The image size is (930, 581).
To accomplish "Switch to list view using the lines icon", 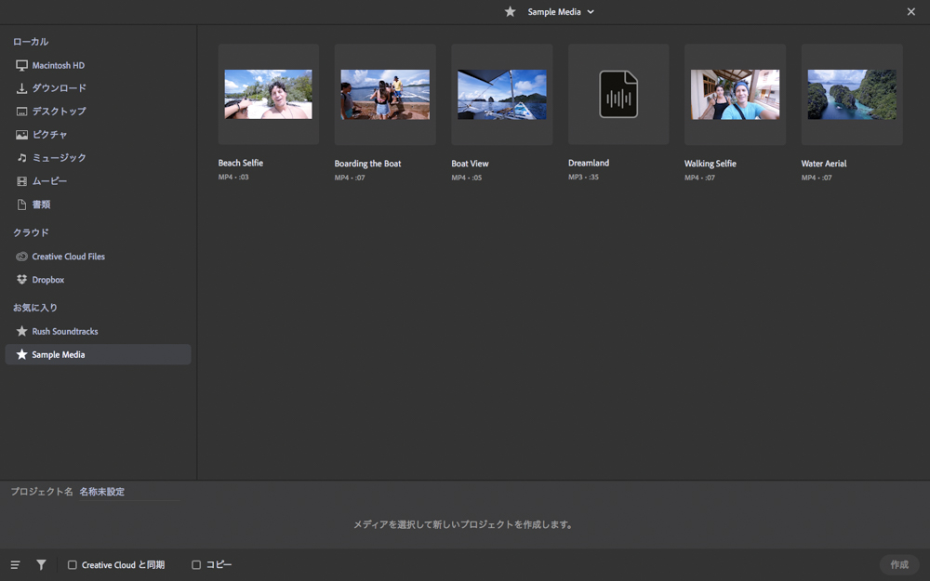I will click(16, 565).
